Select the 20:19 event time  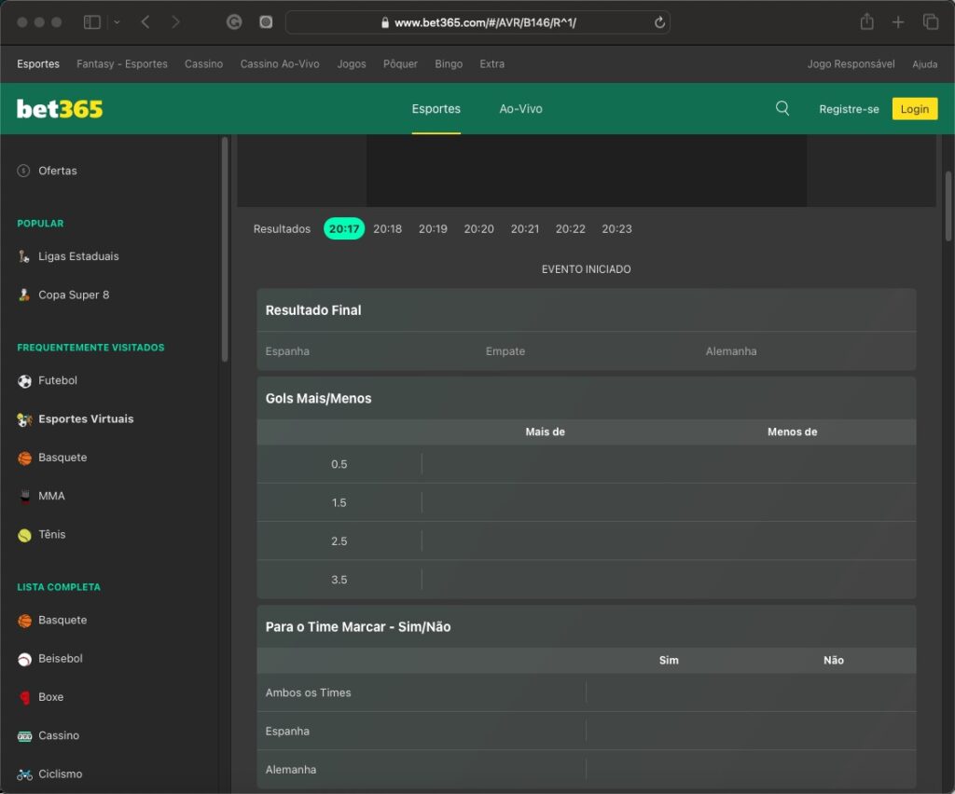pos(433,228)
